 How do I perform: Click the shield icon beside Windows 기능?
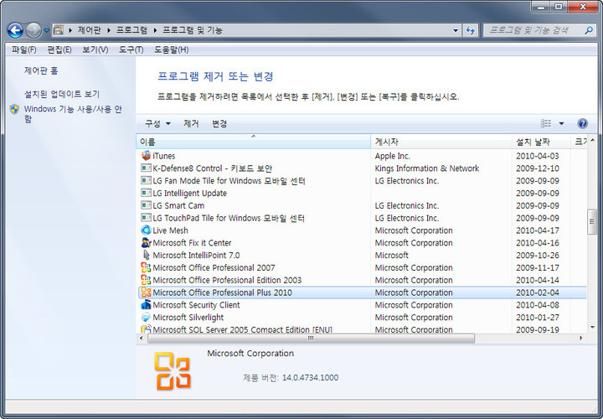point(14,109)
